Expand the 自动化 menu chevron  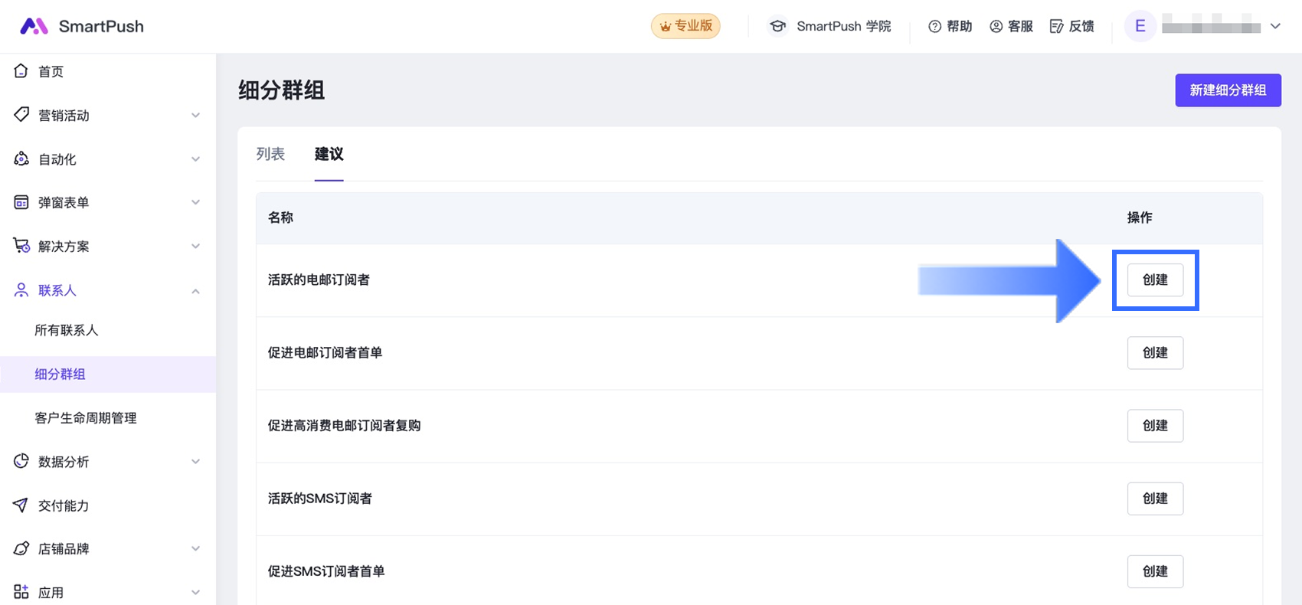[195, 159]
